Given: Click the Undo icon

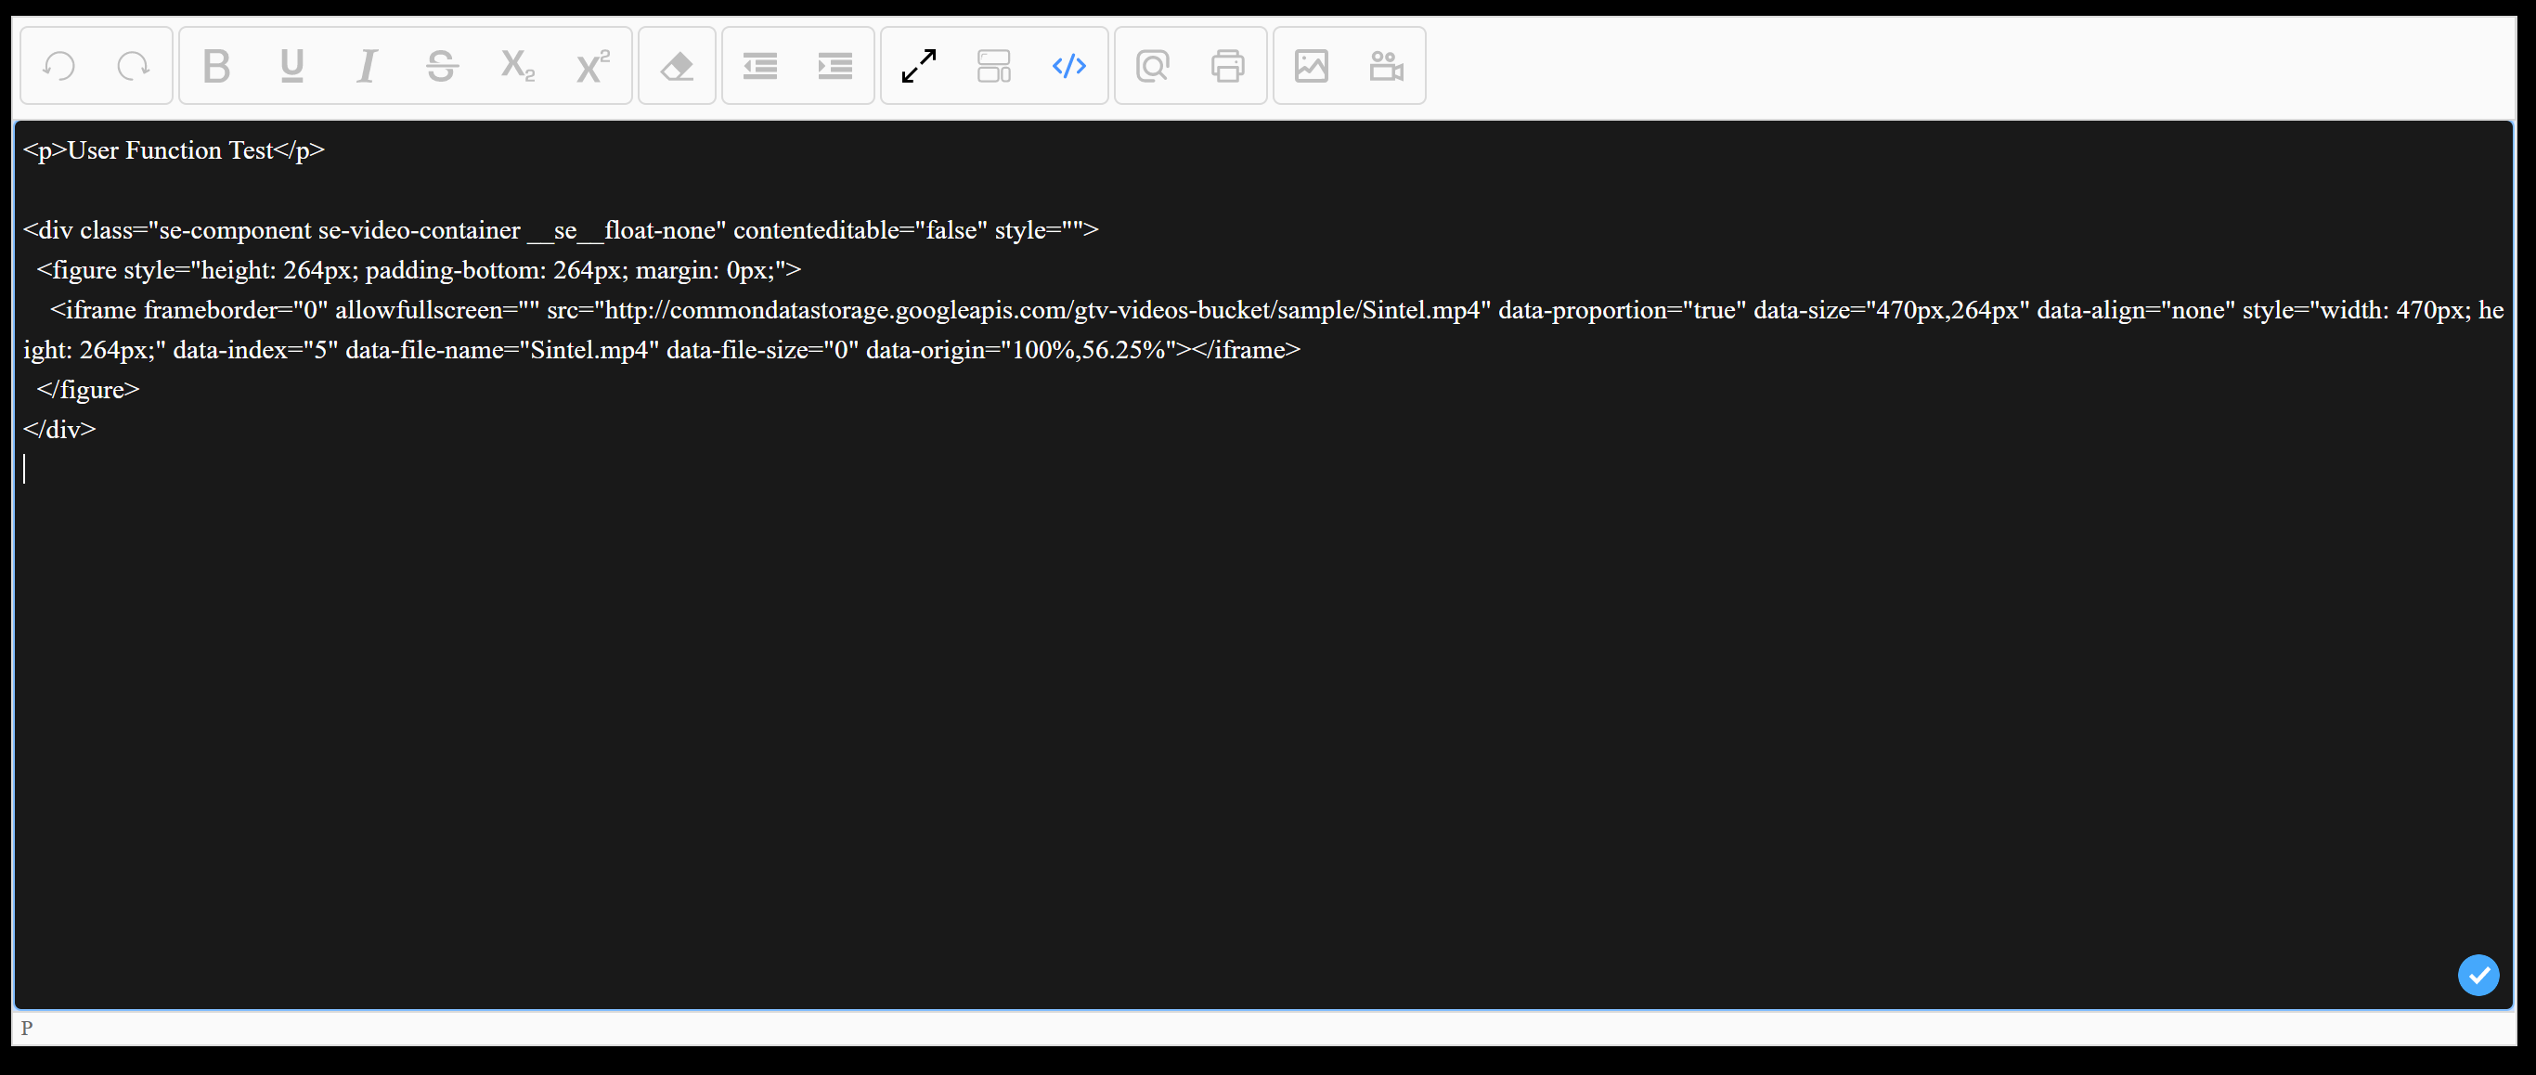Looking at the screenshot, I should tap(59, 65).
